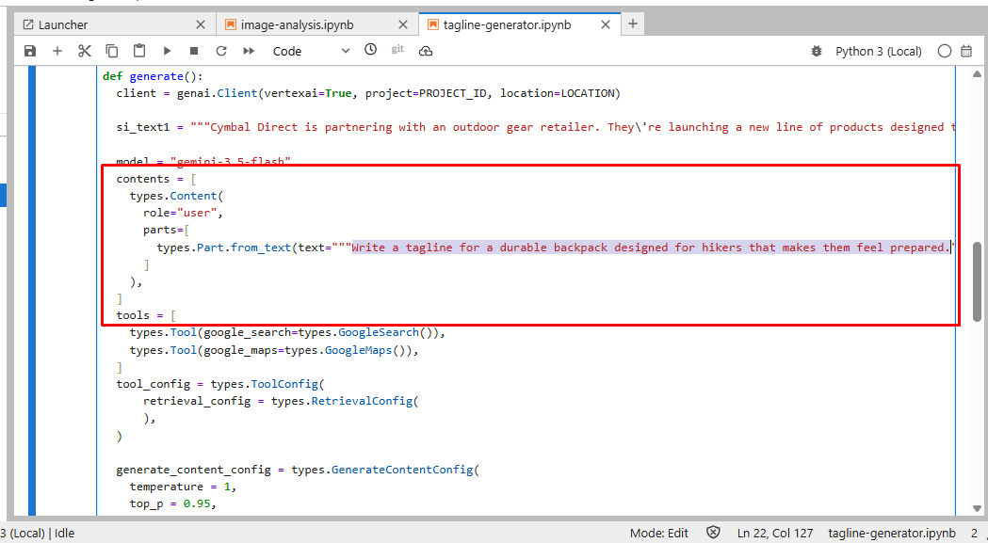Enable the debugger with the bug icon
The height and width of the screenshot is (543, 988).
[x=817, y=51]
